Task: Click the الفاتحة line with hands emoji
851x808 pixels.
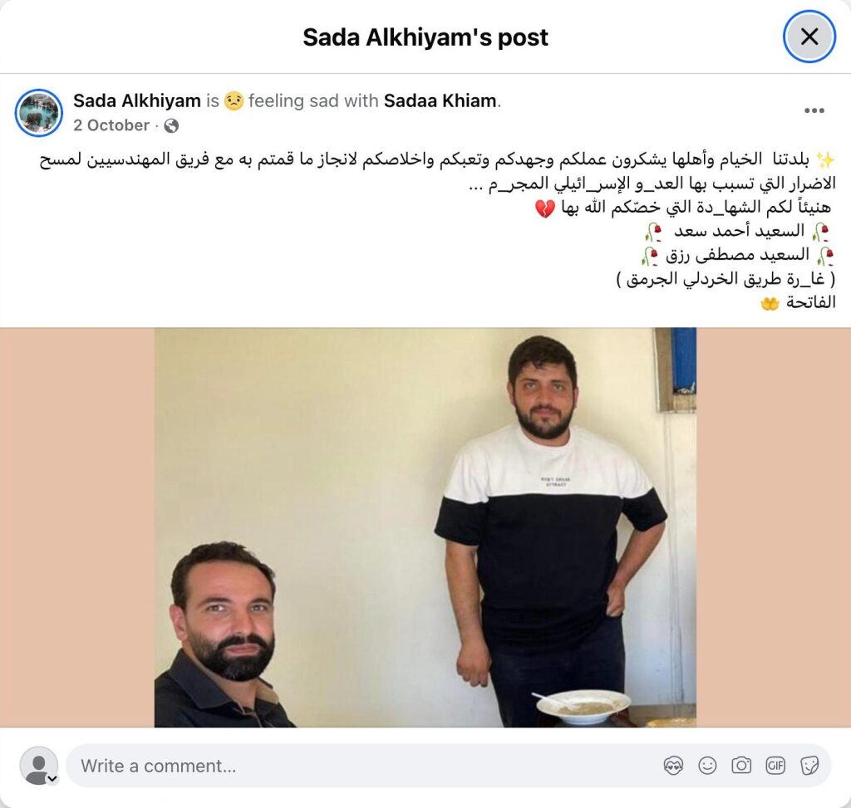Action: [798, 302]
